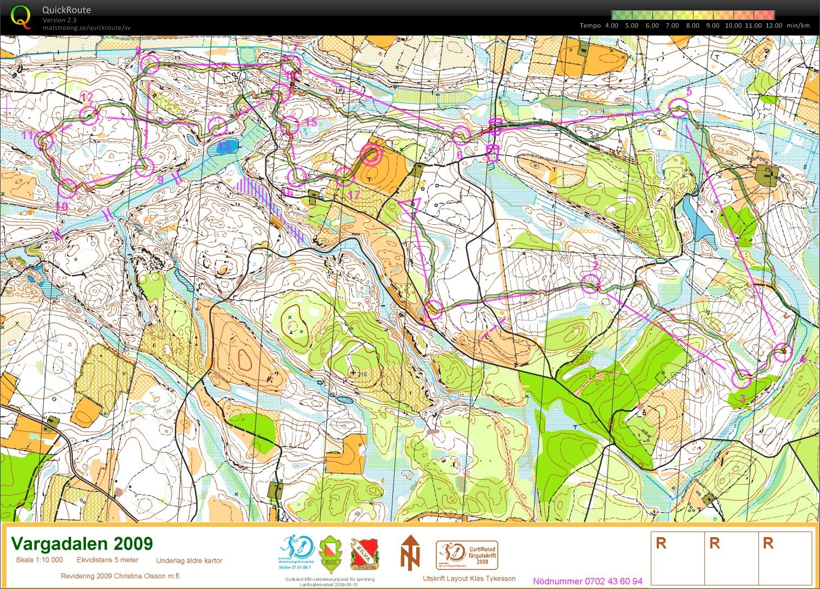The width and height of the screenshot is (820, 589).
Task: Click the red SIVA club shield logo
Action: click(x=364, y=554)
